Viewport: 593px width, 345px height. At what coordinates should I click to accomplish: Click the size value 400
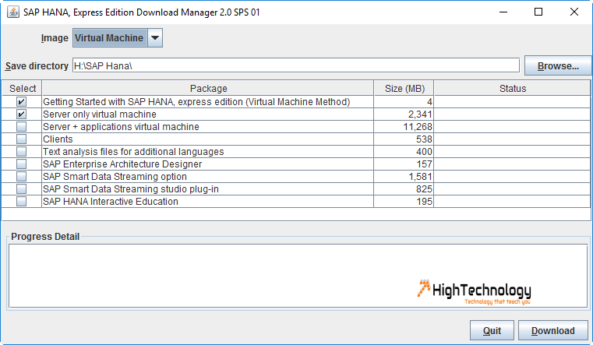point(424,152)
